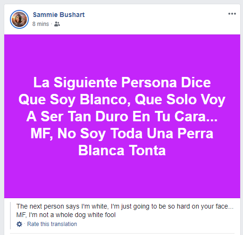Click the "Que Soy Blanco, Que Solo Voy" line
Image resolution: width=243 pixels, height=235 pixels.
coord(122,100)
